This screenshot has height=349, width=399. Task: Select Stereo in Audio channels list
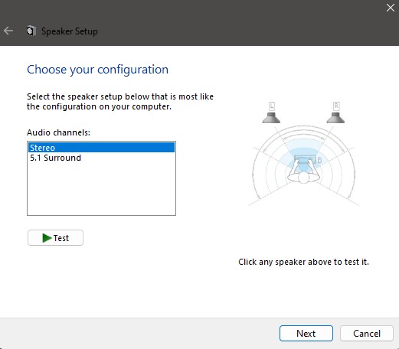101,148
